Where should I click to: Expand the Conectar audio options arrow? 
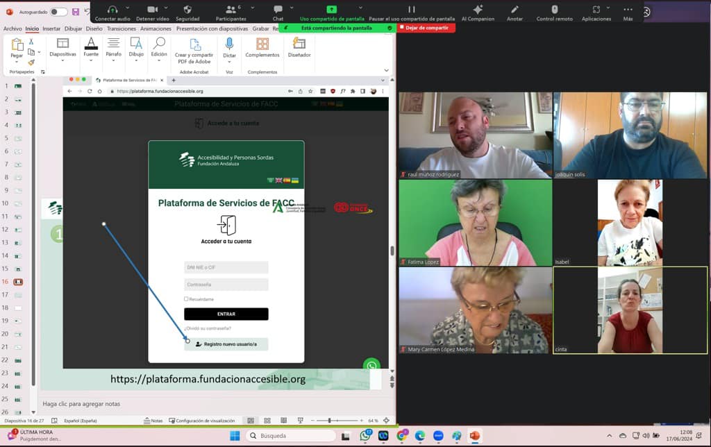click(128, 8)
